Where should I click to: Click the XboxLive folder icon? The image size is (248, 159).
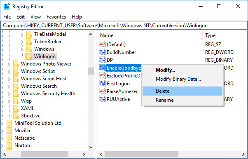(16, 116)
